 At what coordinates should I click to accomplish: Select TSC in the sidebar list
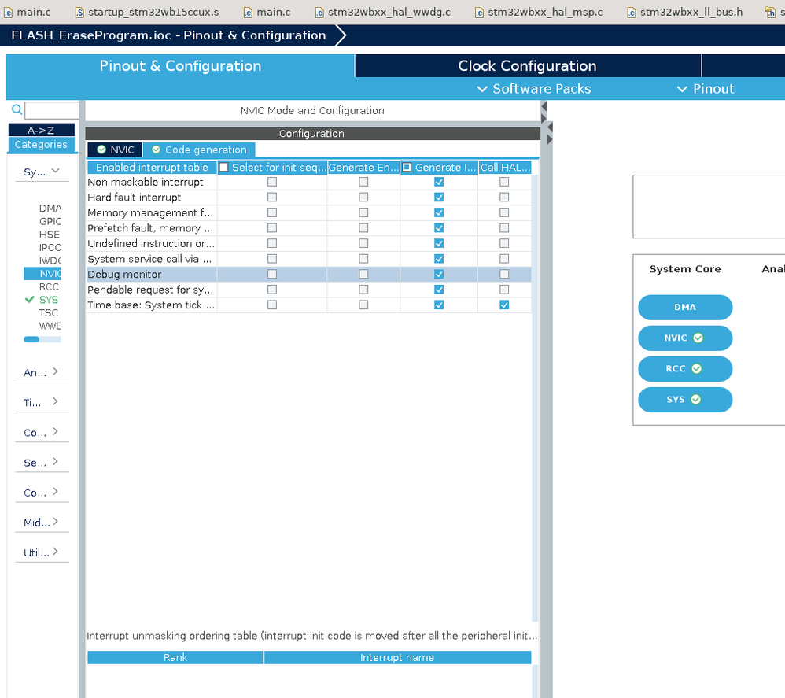(x=49, y=313)
